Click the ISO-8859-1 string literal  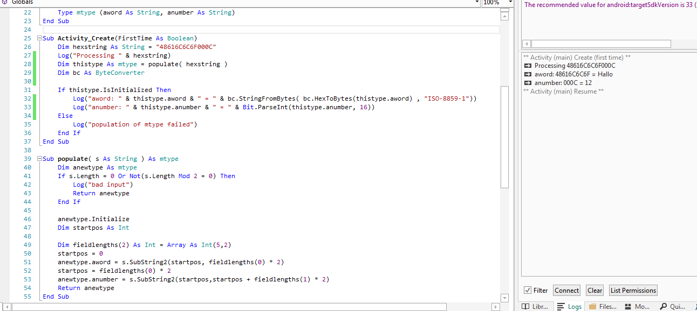[x=447, y=98]
